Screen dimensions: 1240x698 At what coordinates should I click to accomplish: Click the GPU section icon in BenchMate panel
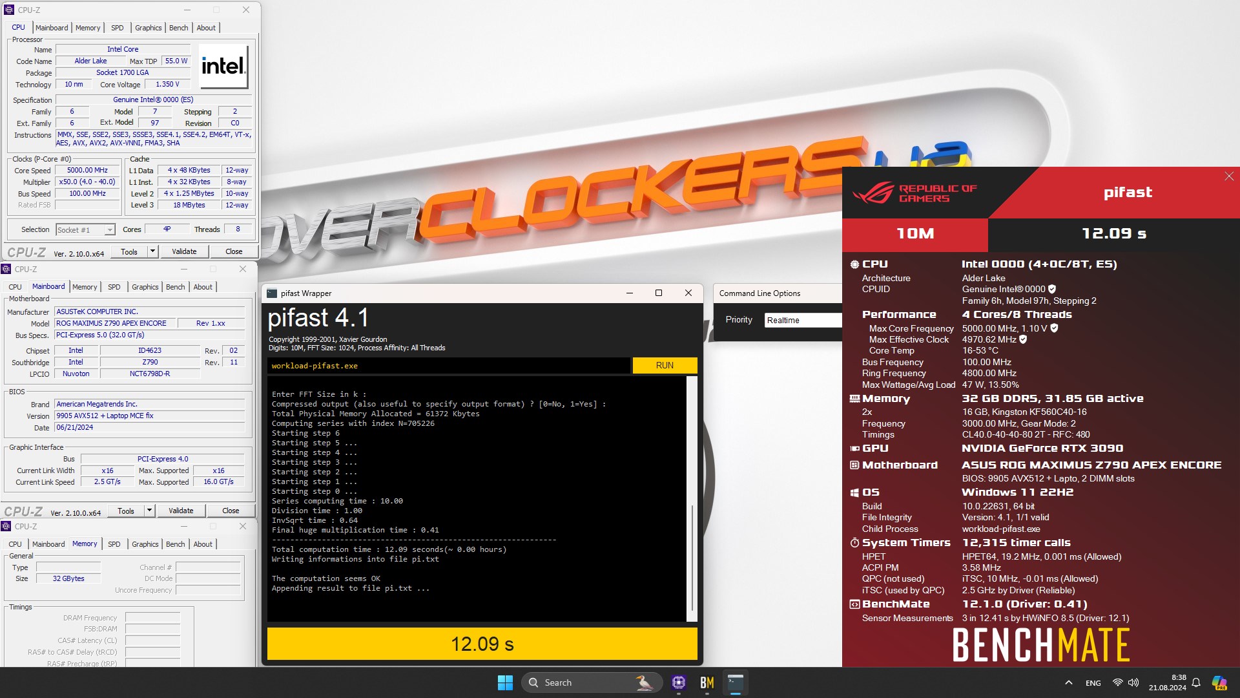click(854, 449)
